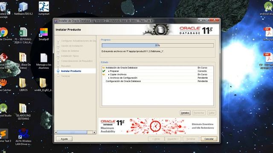Open the Javascript PDF file icon

click(268, 34)
